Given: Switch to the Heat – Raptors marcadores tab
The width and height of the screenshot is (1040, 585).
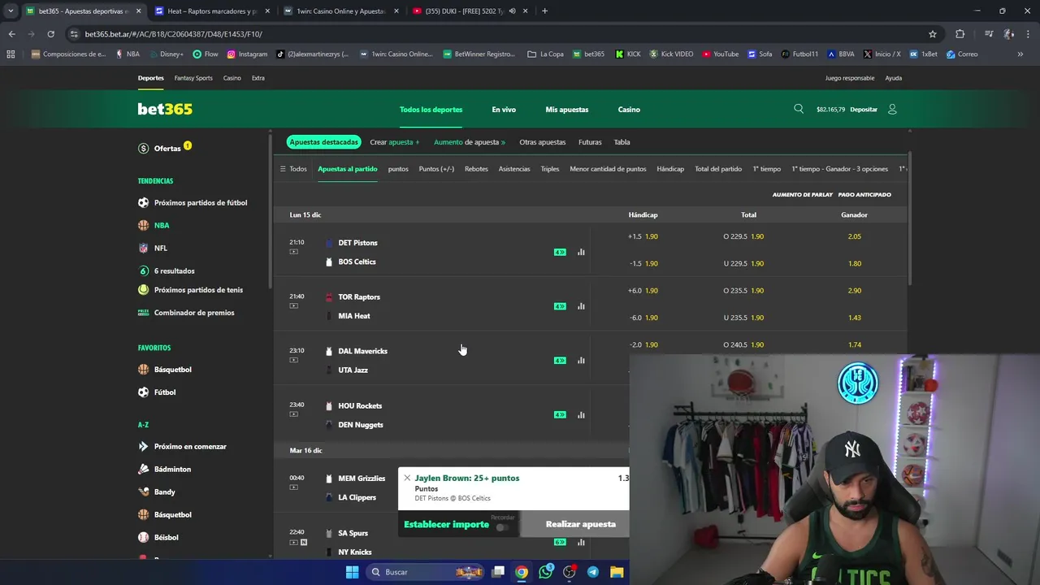Looking at the screenshot, I should (x=212, y=11).
